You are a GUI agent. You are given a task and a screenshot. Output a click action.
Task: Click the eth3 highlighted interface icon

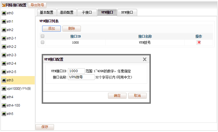click(x=4, y=80)
